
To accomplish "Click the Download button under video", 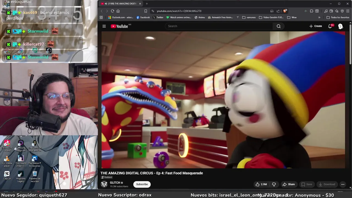I will pos(327,184).
